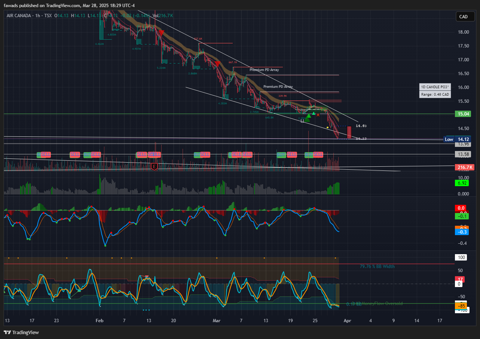This screenshot has width=480, height=339.
Task: Click the AIR CANADA symbol title
Action: click(x=19, y=16)
